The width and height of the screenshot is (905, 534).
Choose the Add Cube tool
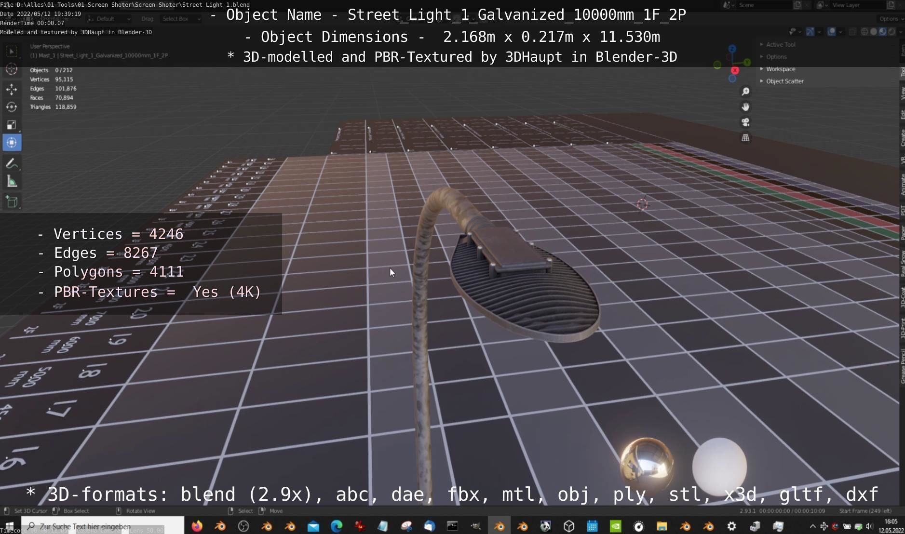12,201
